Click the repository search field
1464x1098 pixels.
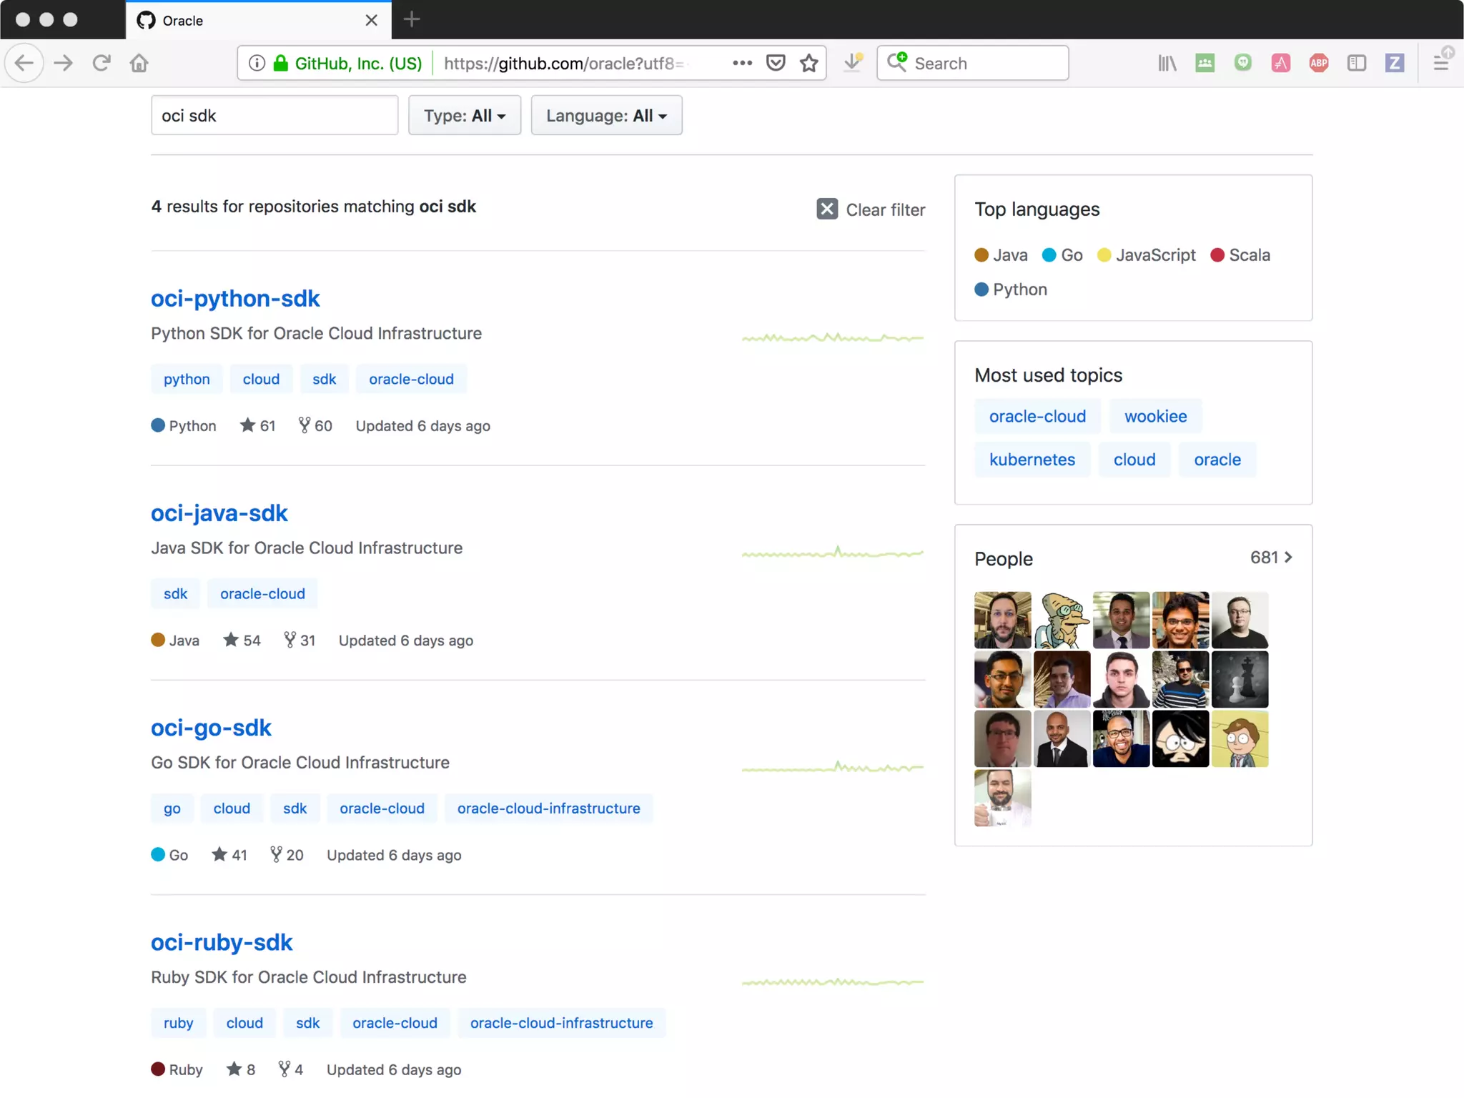pos(274,115)
